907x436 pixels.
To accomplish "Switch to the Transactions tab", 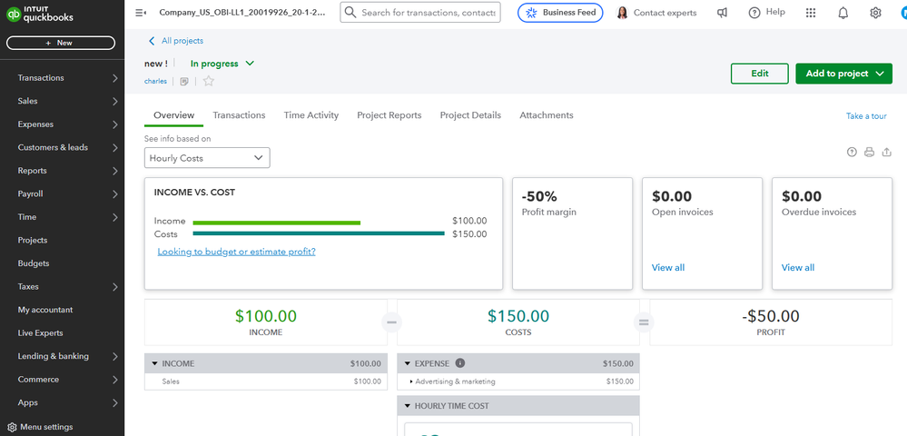I will click(239, 115).
